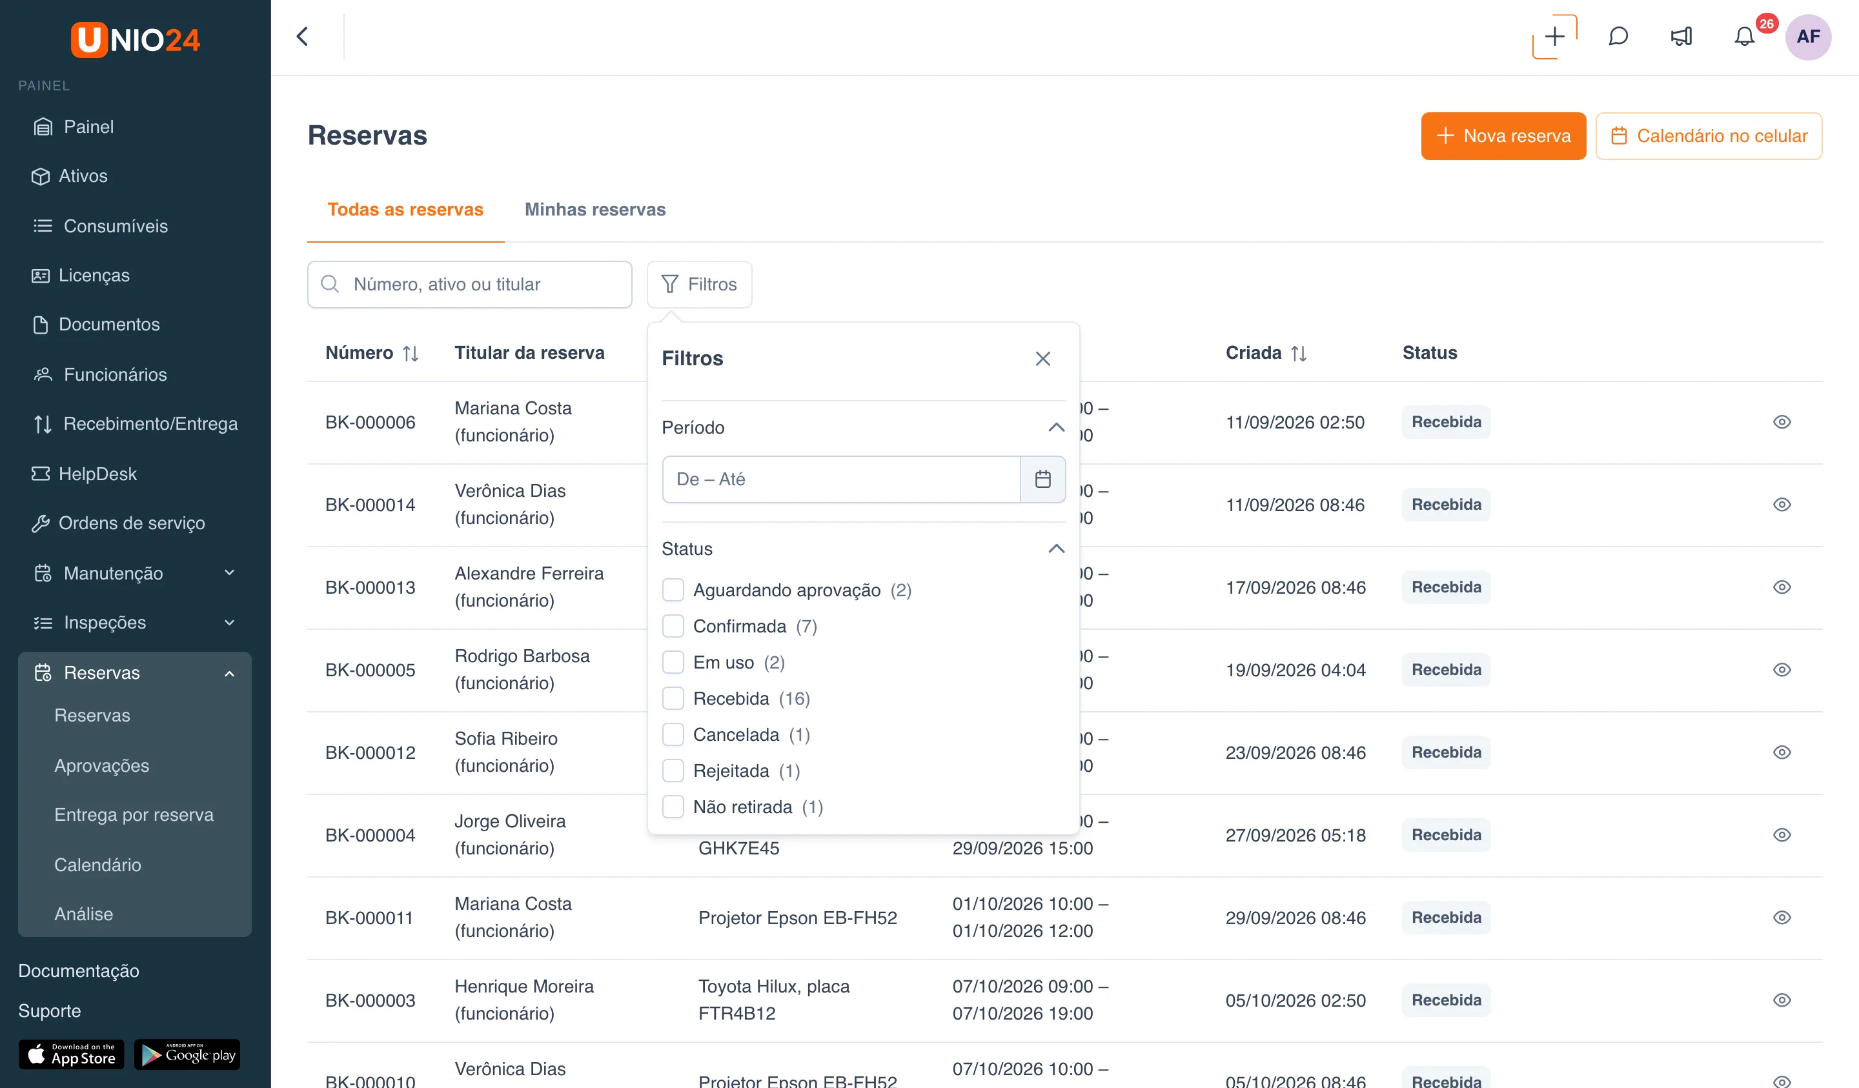Focus the Número, ativo ou titular search

pyautogui.click(x=469, y=284)
